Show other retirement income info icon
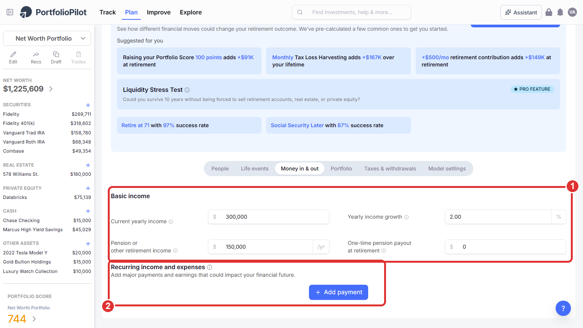The height and width of the screenshot is (328, 583). 175,251
